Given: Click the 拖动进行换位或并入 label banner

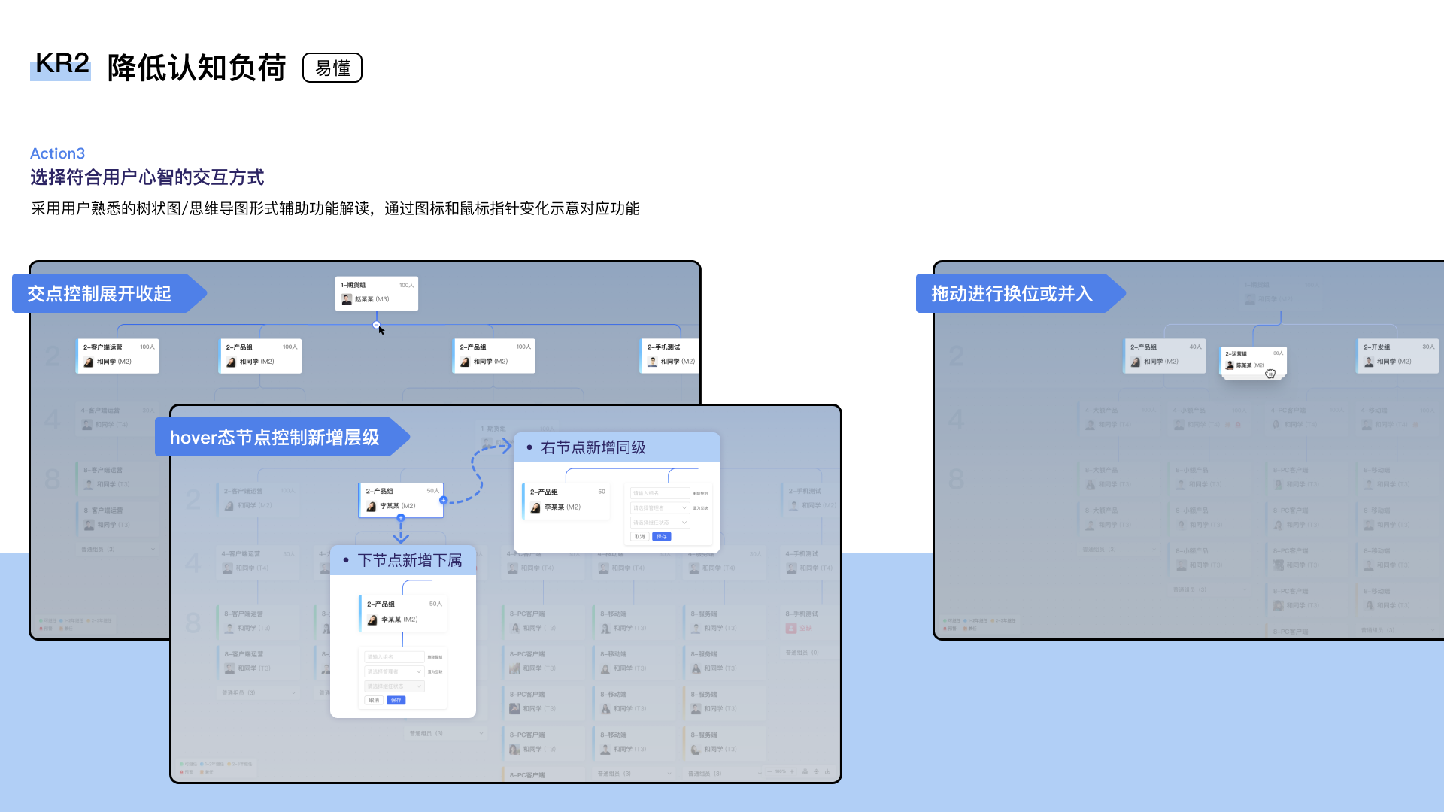Looking at the screenshot, I should point(1012,293).
